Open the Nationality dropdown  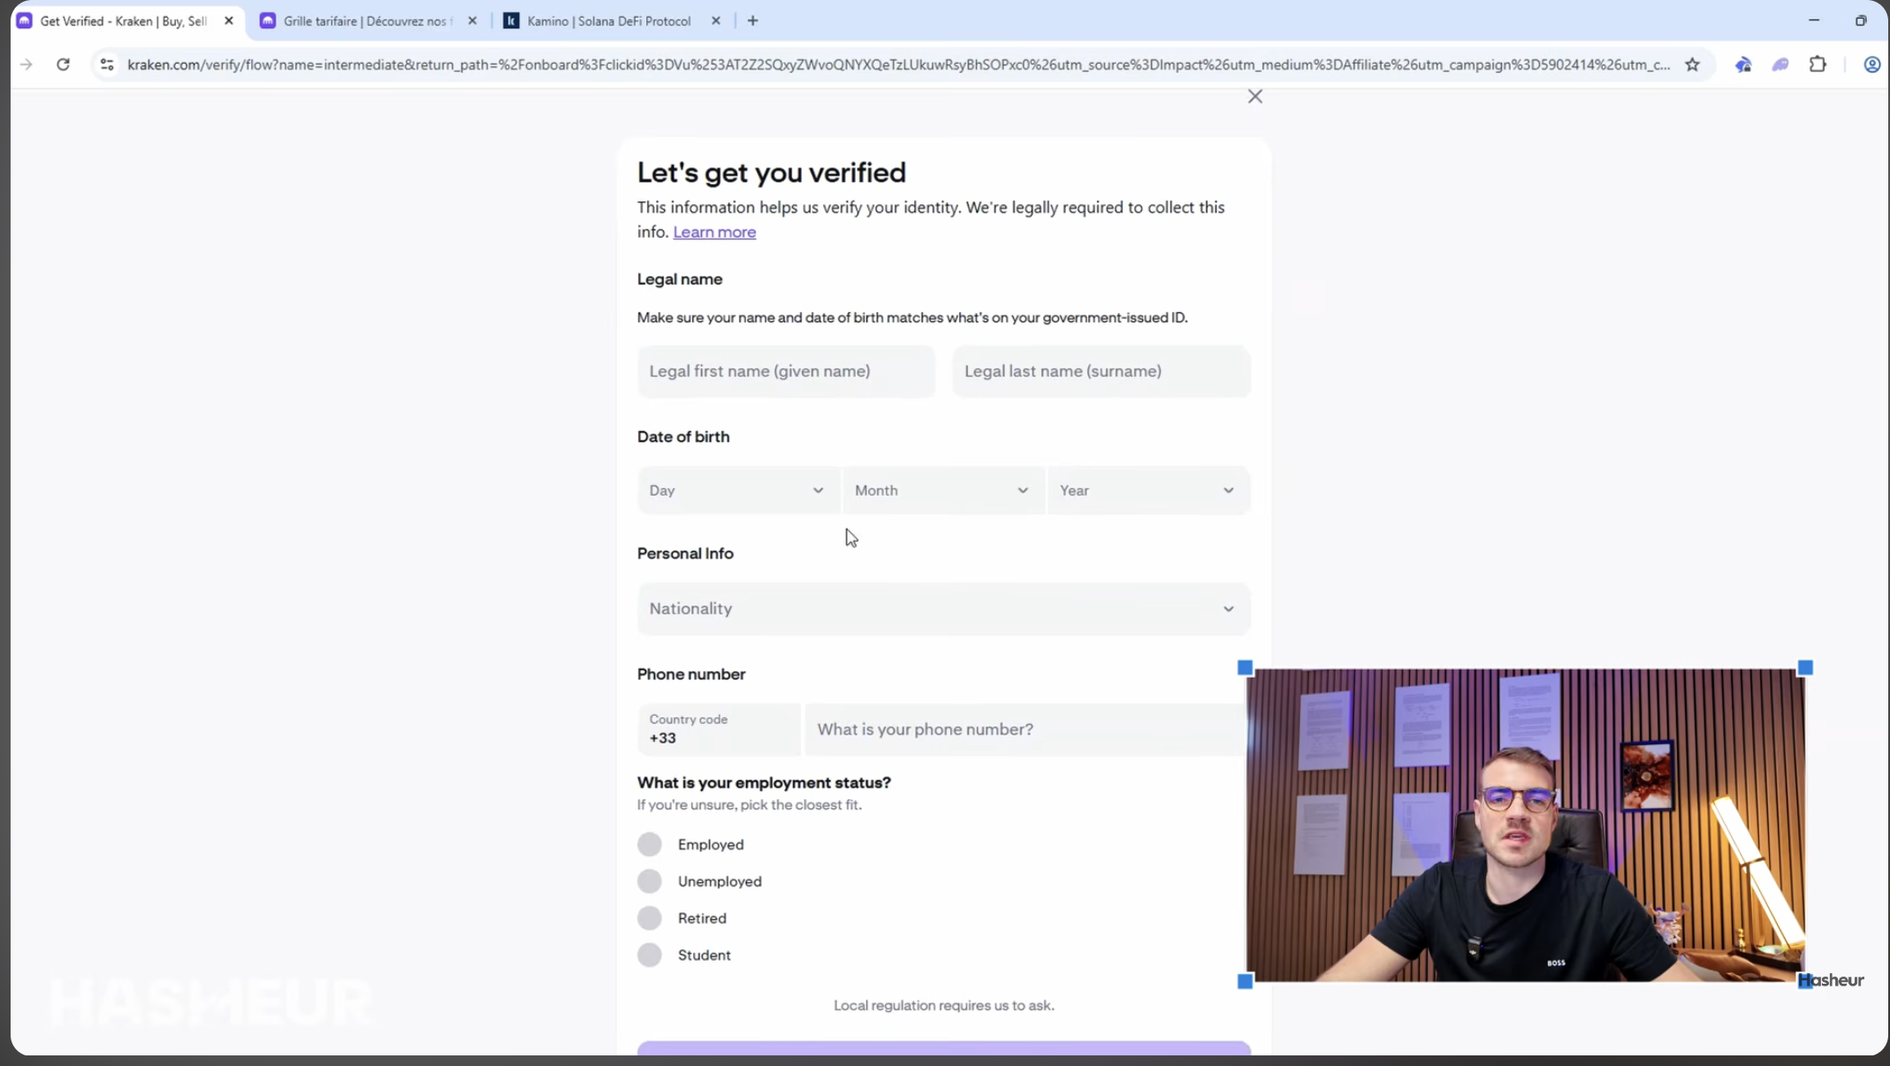[942, 609]
